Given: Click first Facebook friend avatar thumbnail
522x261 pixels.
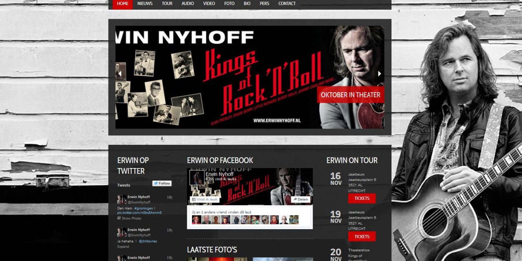Looking at the screenshot, I should [x=197, y=220].
